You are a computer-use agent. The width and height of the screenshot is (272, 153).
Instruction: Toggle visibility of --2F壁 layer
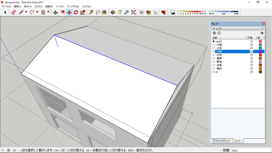click(x=252, y=52)
